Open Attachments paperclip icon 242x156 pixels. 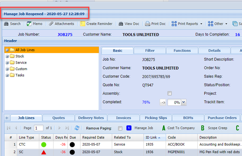pos(51,24)
